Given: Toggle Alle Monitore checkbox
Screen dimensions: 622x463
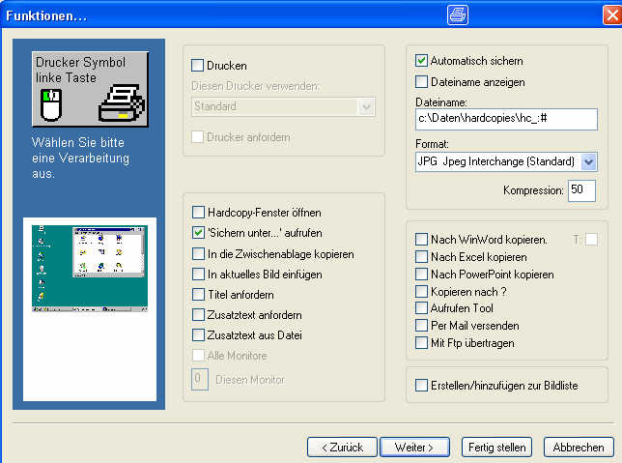Looking at the screenshot, I should pyautogui.click(x=198, y=356).
